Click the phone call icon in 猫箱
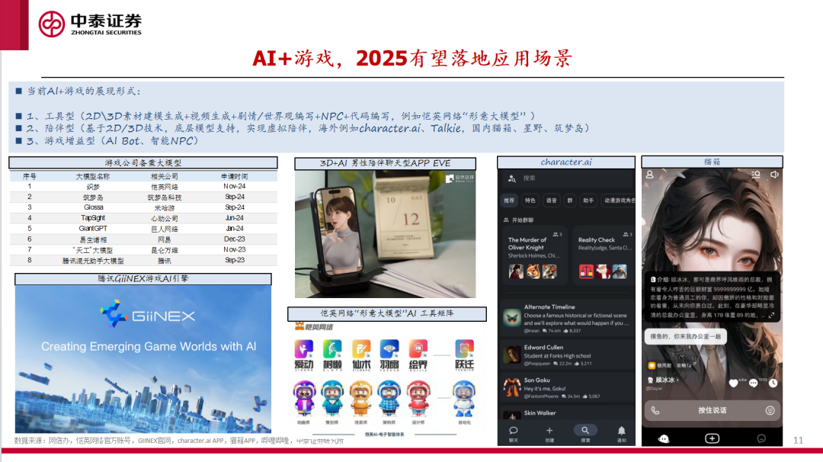Screen dimensions: 823x462 click(655, 411)
